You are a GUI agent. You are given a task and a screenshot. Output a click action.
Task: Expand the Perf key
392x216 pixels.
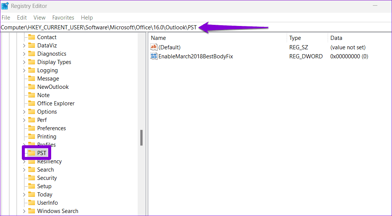coord(24,120)
